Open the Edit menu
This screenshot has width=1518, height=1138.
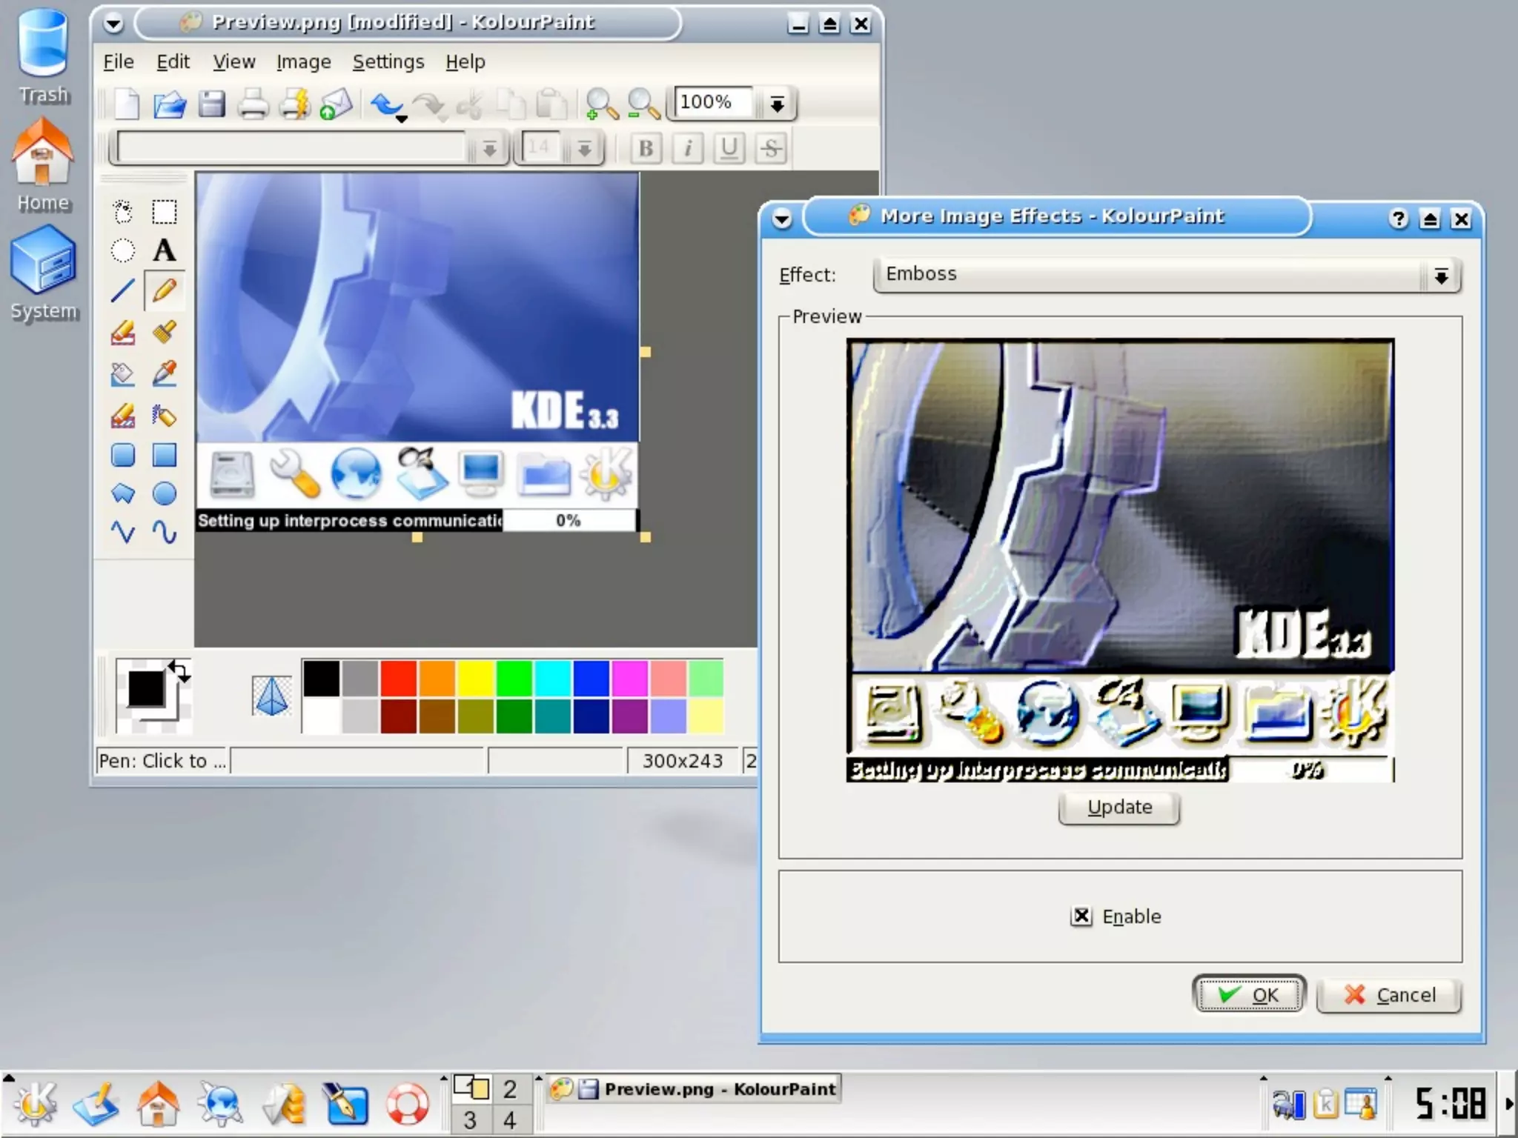[x=173, y=61]
